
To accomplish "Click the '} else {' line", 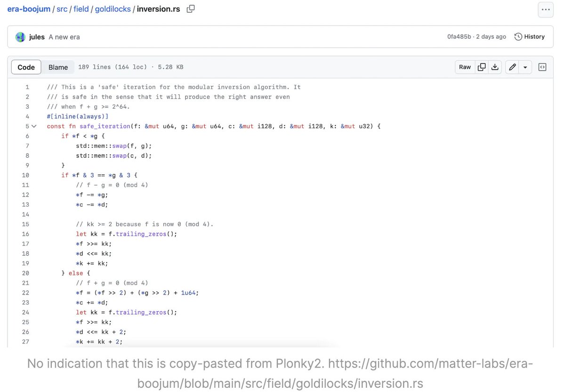I will coord(76,273).
